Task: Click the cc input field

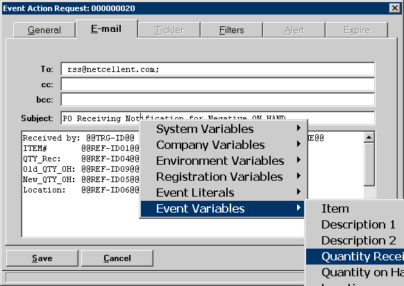Action: pos(218,84)
